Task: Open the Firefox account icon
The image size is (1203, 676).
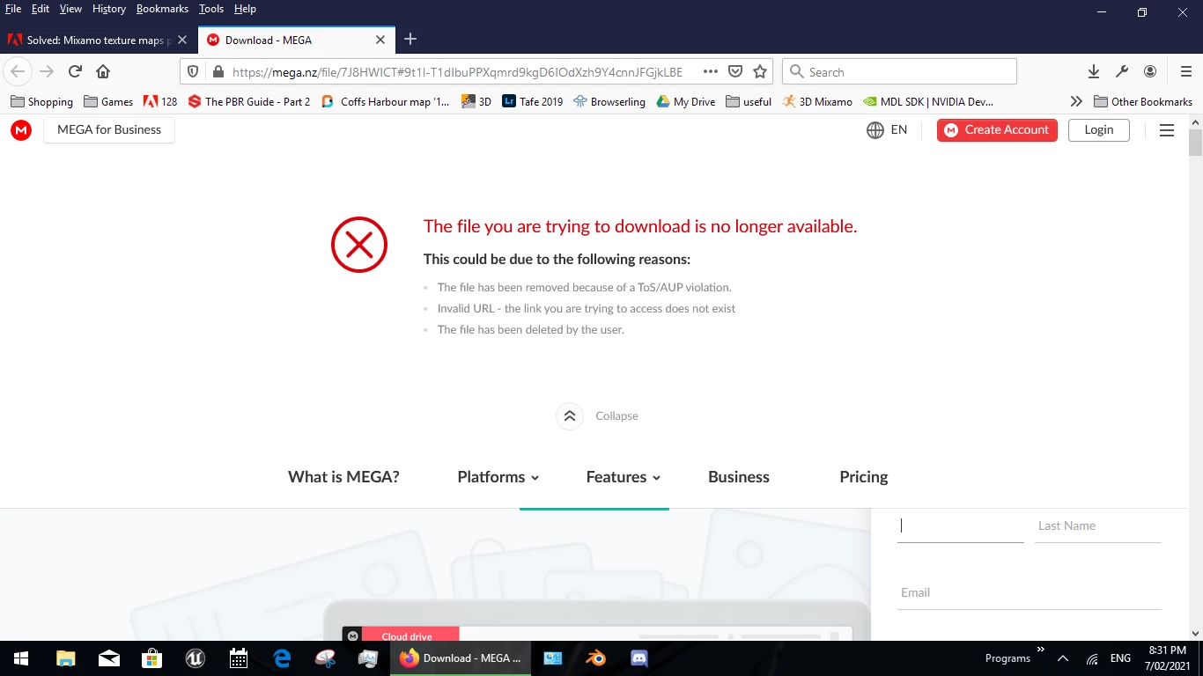Action: coord(1150,71)
